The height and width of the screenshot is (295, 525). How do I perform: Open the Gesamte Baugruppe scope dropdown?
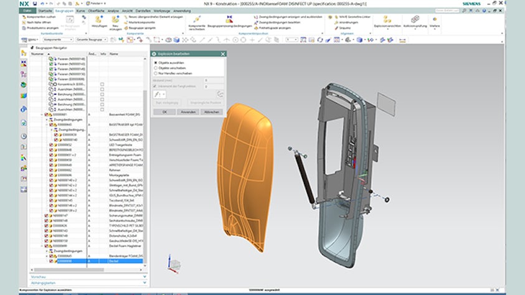click(92, 40)
